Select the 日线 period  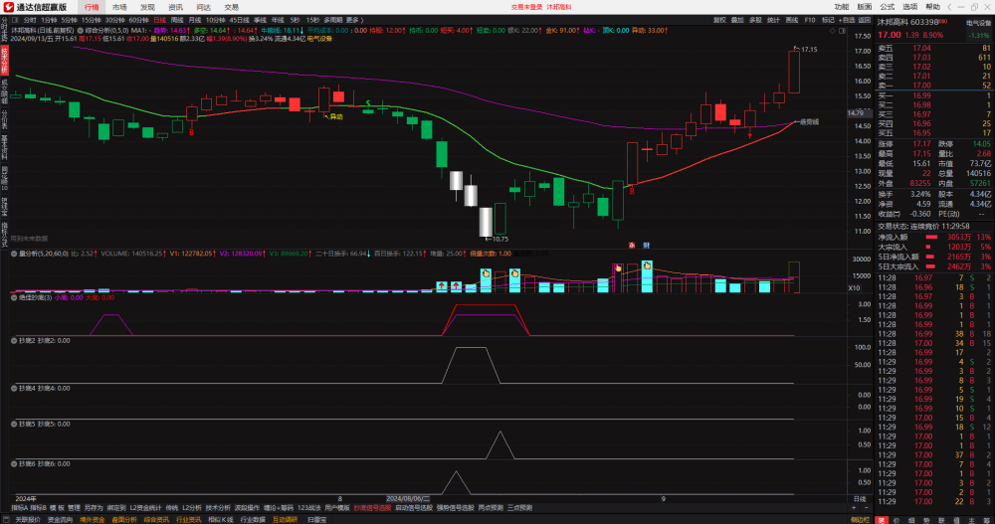160,20
